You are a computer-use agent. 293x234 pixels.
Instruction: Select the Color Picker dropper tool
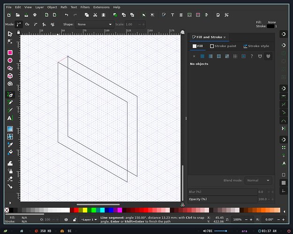point(10,145)
